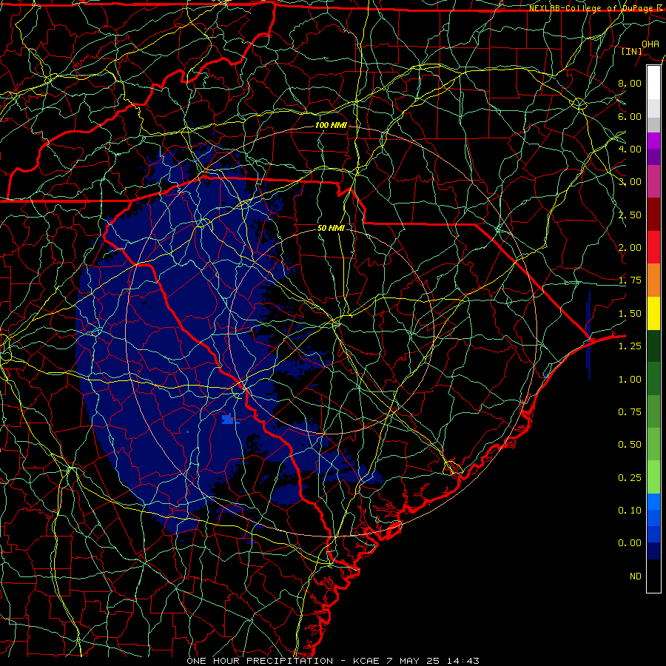Click the OHA product label
Screen dimensions: 666x666
(x=650, y=44)
